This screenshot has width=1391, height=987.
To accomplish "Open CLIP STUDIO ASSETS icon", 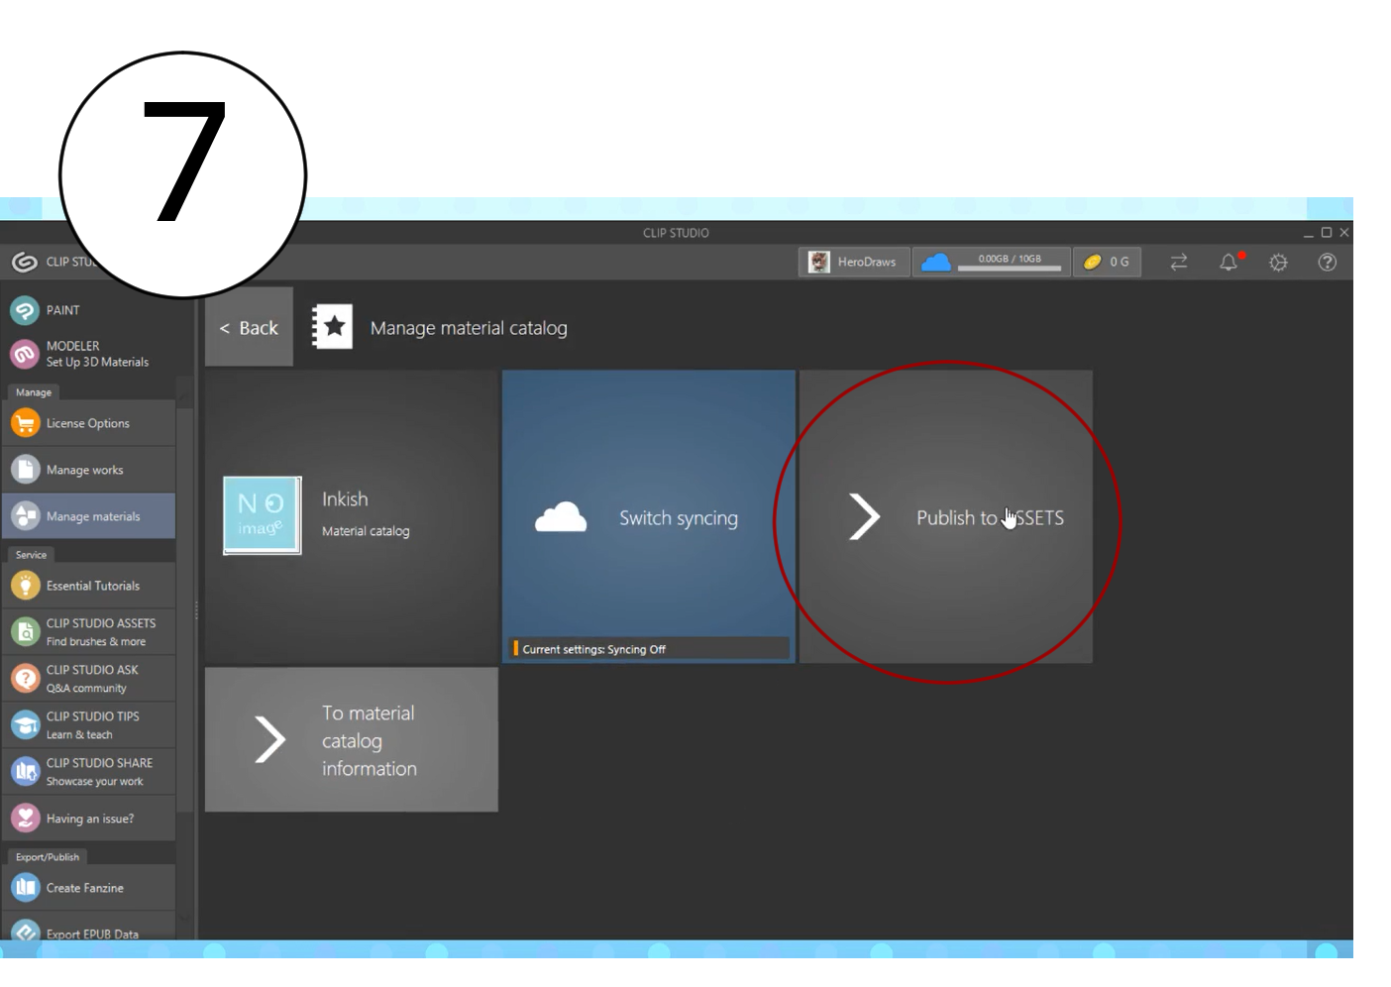I will click(25, 632).
